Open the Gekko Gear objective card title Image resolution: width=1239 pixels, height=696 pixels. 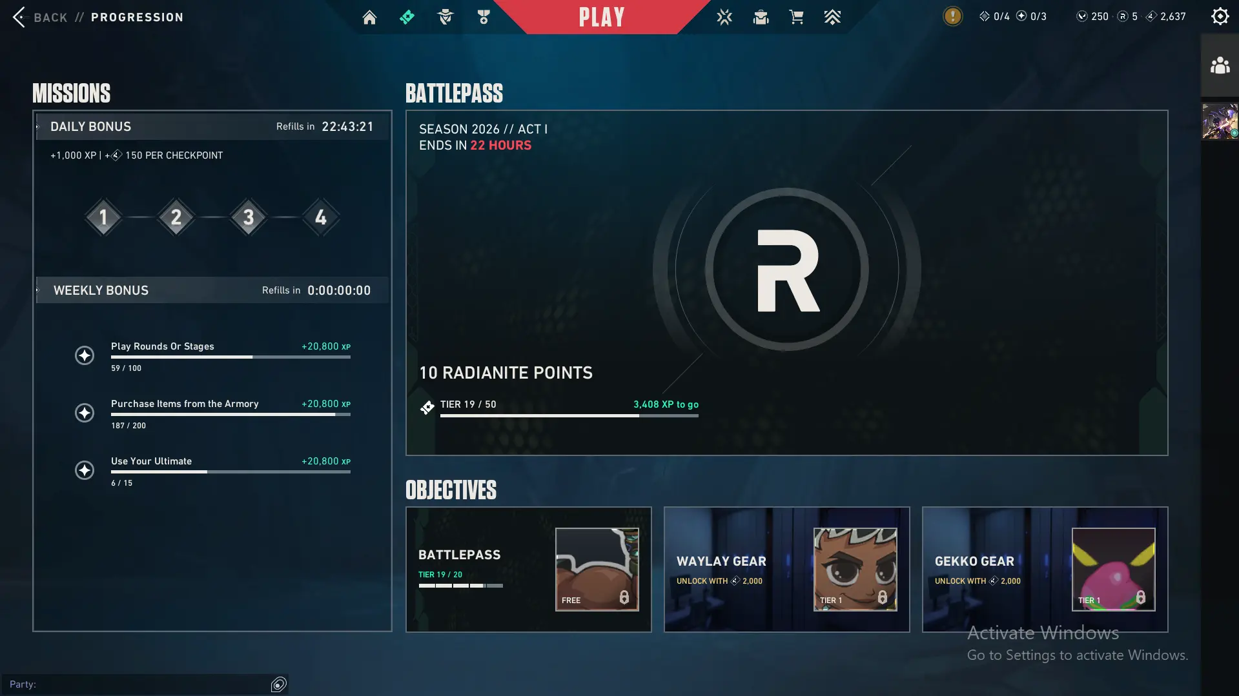974,561
